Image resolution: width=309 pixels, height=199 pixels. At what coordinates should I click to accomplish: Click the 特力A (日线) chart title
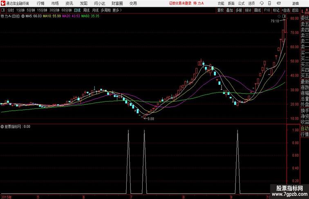pos(11,16)
